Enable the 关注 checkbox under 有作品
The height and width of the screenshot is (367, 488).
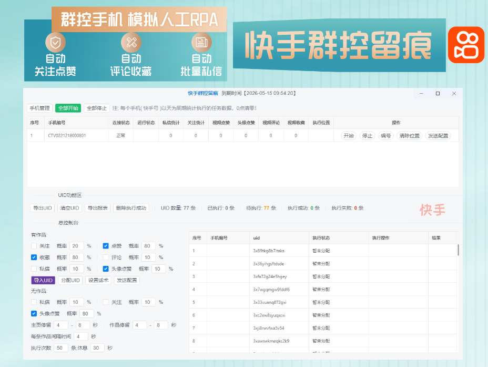[33, 246]
